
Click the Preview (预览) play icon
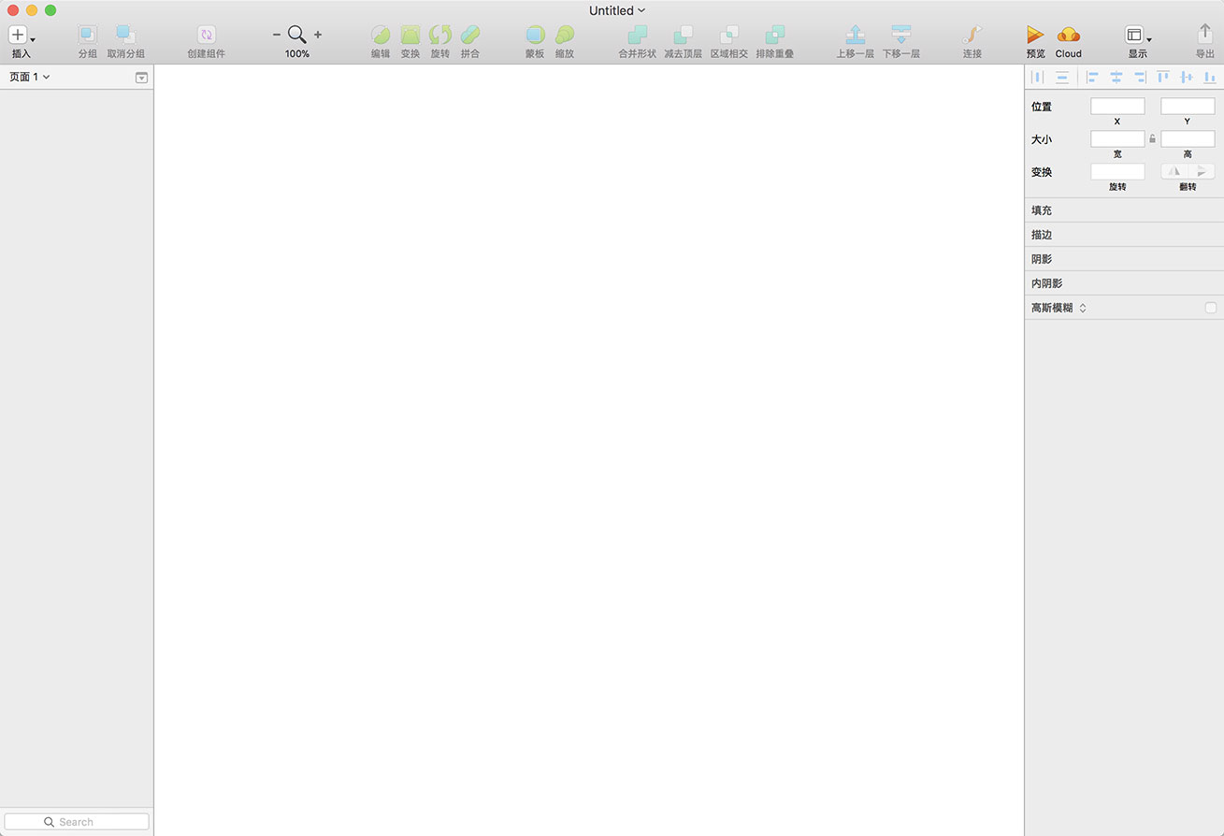[x=1035, y=36]
